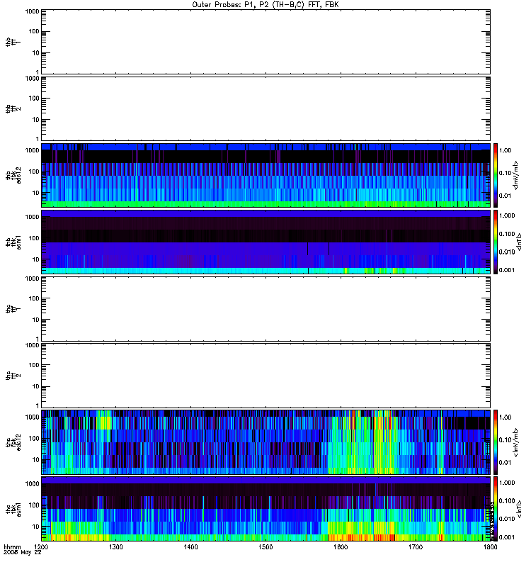Viewport: 531px width, 567px height.
Task: Click the <|mV/m|> unit label beside thb edc12
Action: 516,175
